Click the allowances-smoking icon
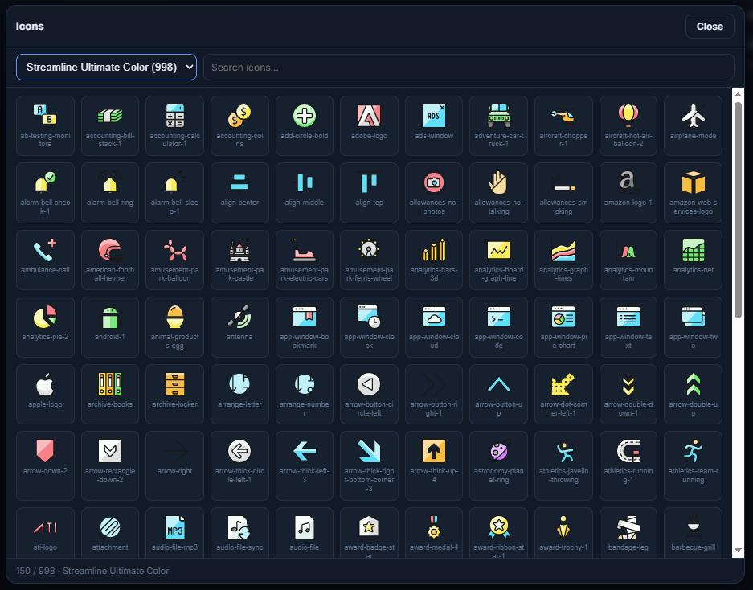753x590 pixels. (563, 193)
